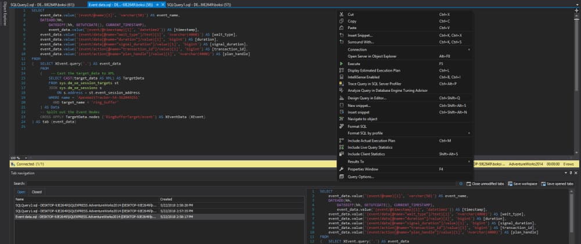Expand the Connection submenu
Viewport: 581px width, 244px height.
[405, 49]
